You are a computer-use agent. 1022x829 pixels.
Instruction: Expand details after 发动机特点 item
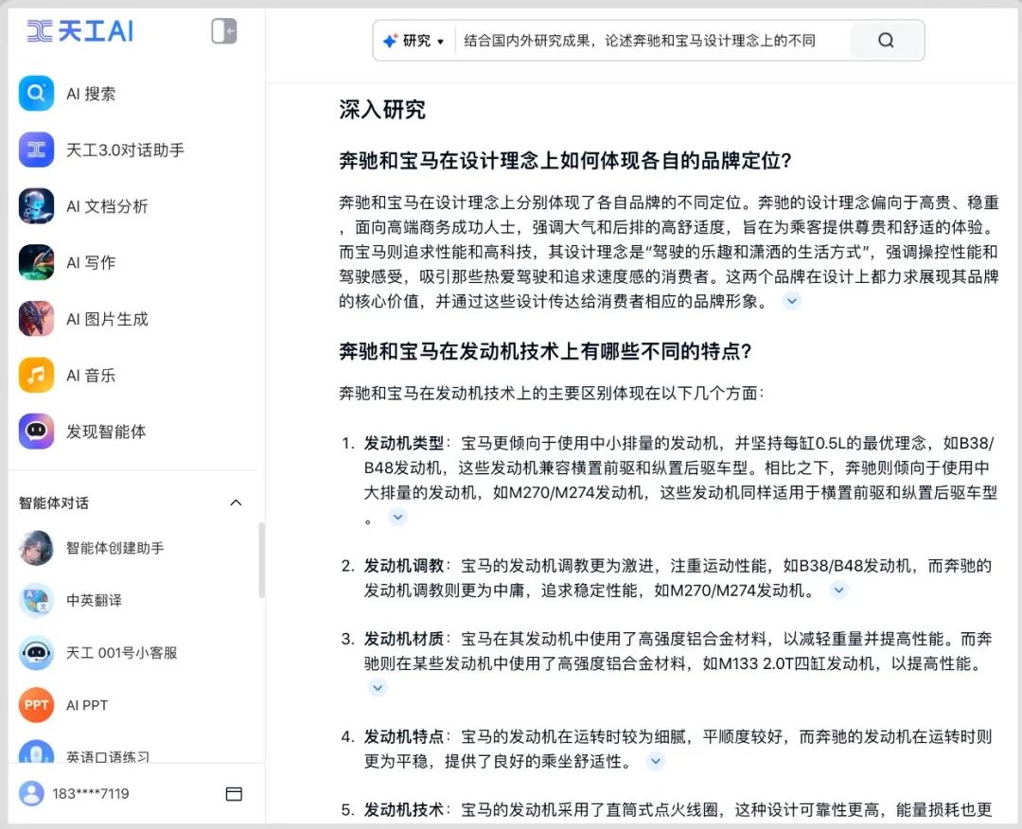655,761
